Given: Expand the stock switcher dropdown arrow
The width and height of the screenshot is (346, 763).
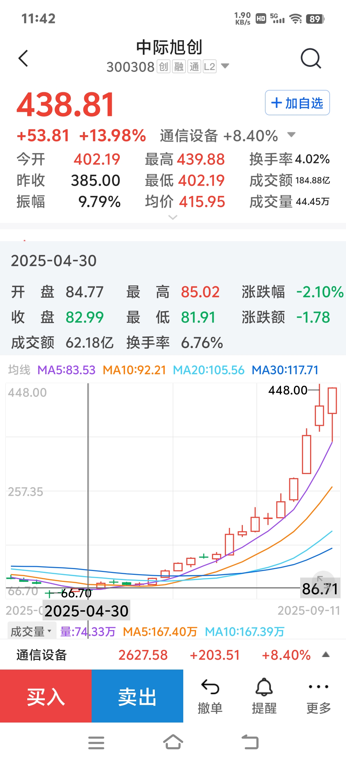Looking at the screenshot, I should (x=225, y=66).
